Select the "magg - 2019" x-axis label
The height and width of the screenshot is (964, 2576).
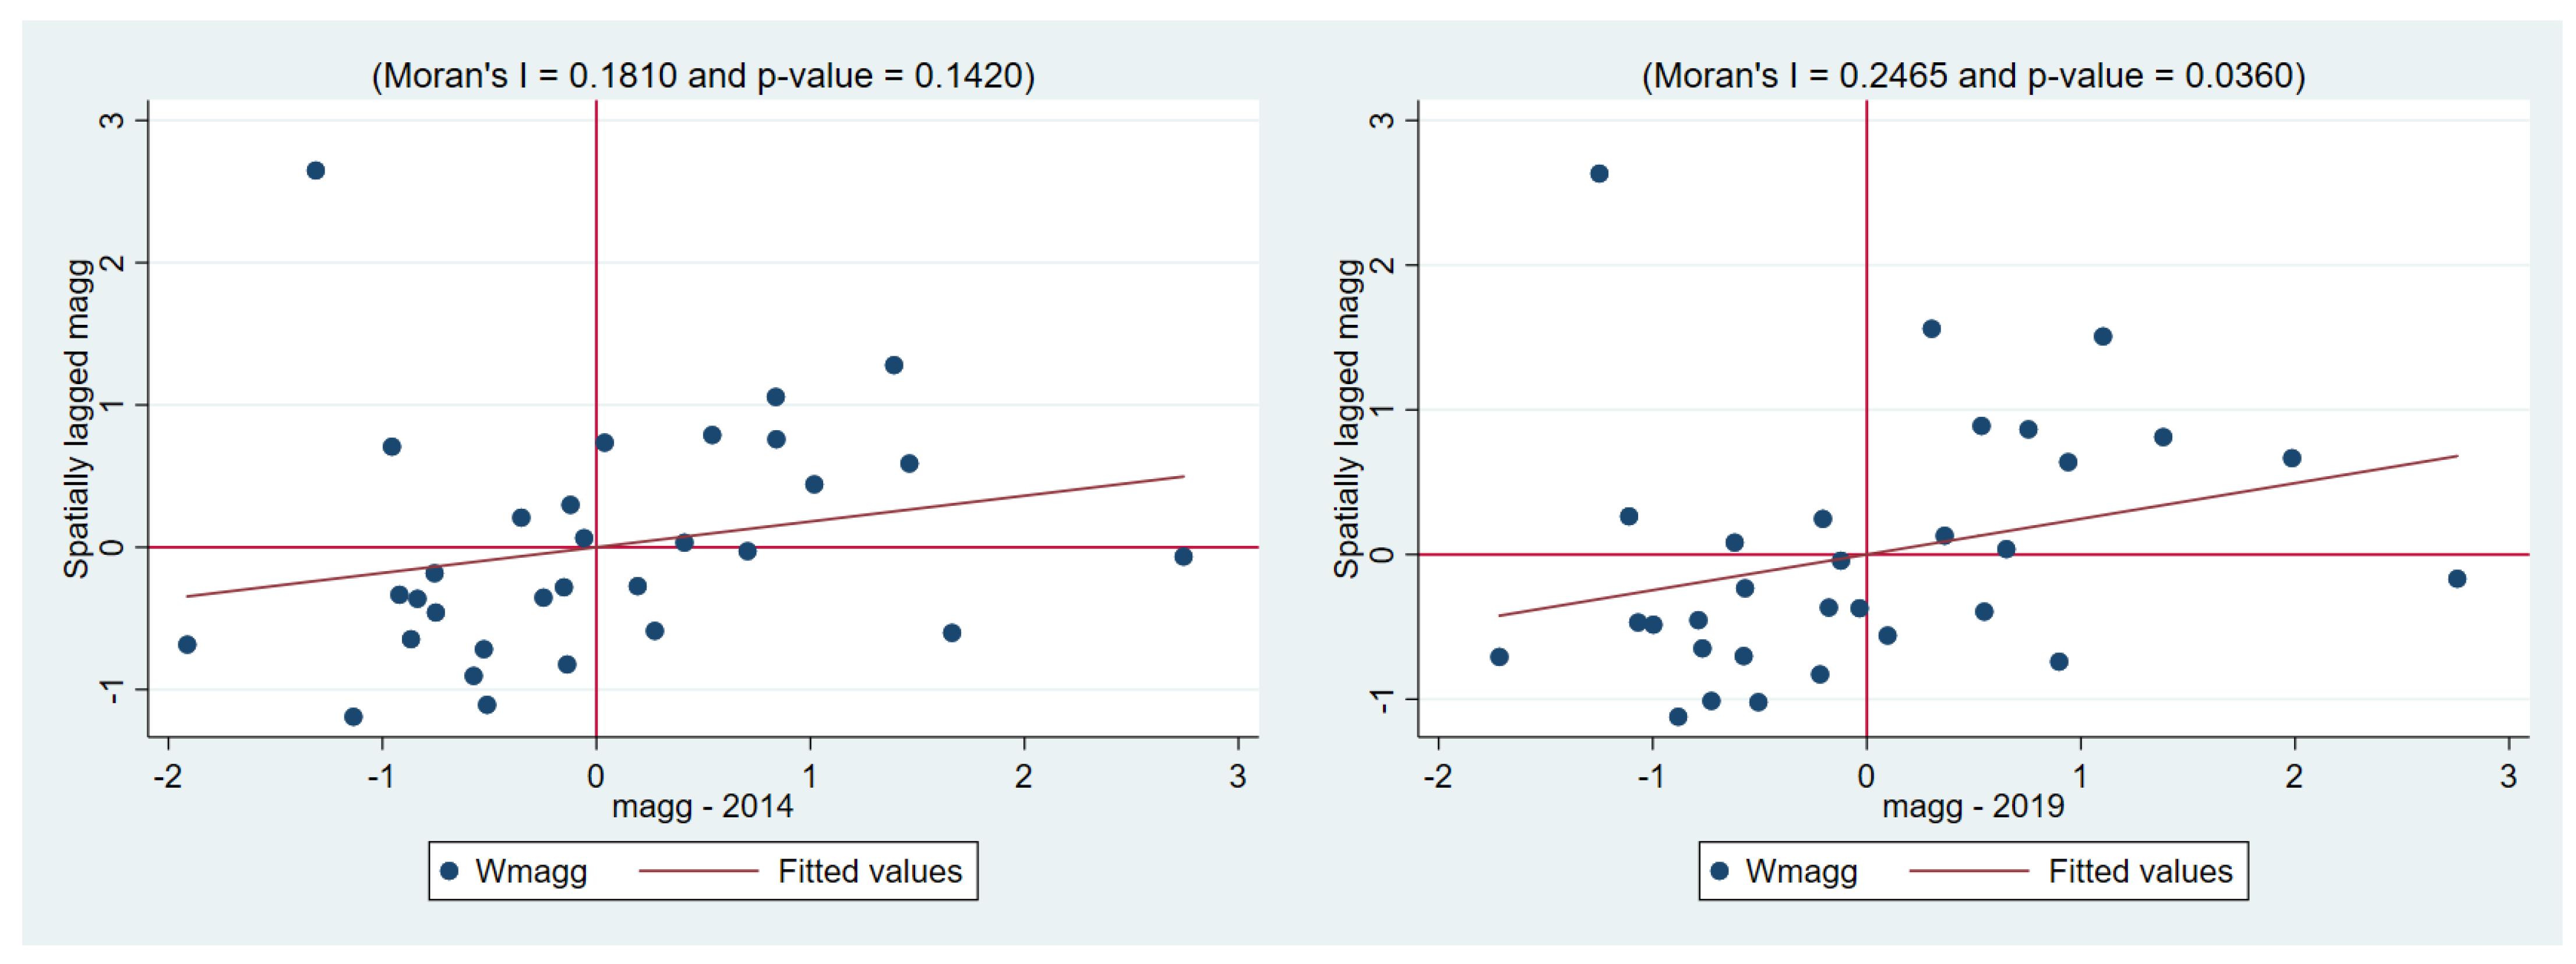point(1972,805)
